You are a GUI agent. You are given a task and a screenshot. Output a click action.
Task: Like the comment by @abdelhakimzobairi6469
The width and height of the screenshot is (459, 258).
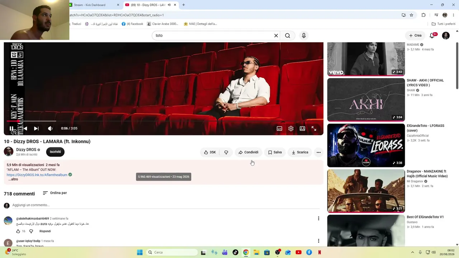pyautogui.click(x=18, y=231)
